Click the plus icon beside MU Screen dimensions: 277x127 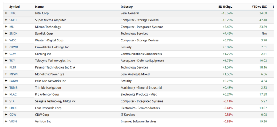(6, 27)
